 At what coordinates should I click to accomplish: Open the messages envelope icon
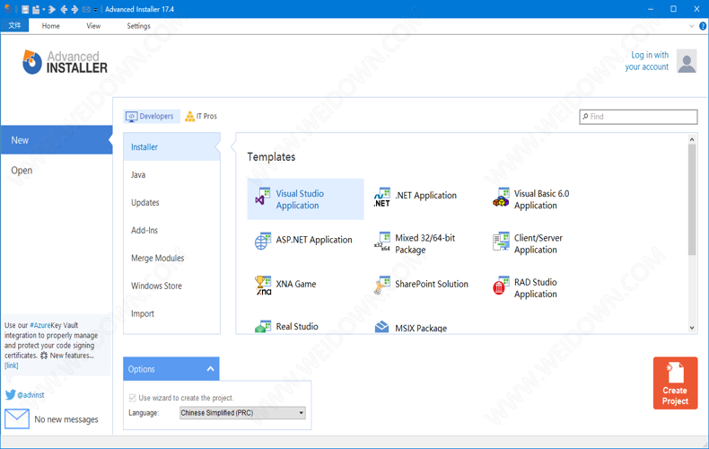[x=17, y=418]
